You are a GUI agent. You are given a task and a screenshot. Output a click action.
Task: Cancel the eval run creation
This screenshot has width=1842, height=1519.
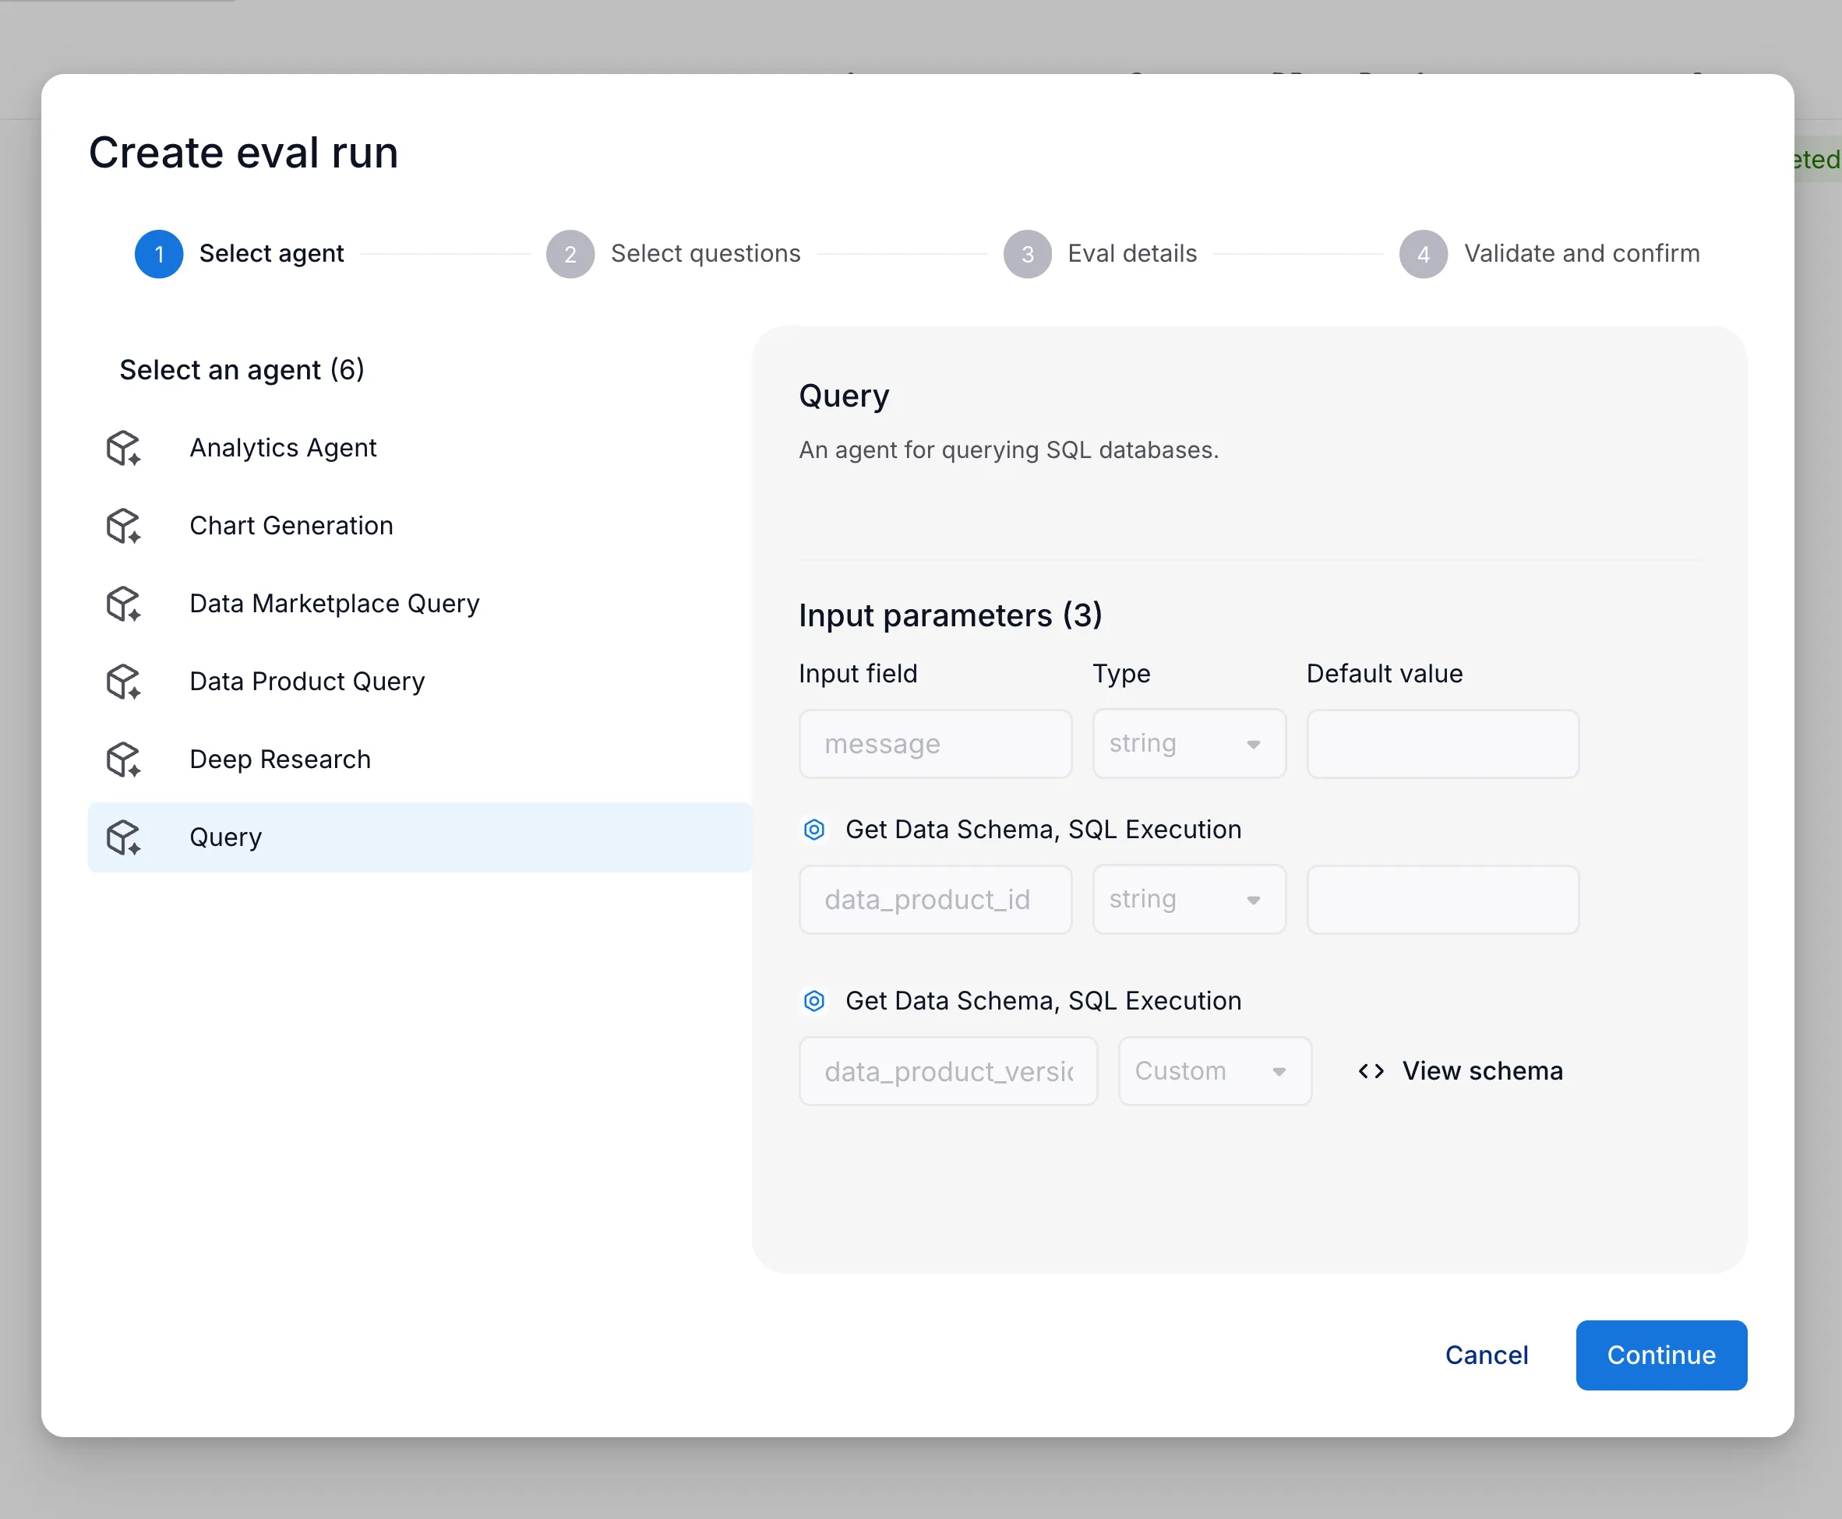tap(1486, 1355)
